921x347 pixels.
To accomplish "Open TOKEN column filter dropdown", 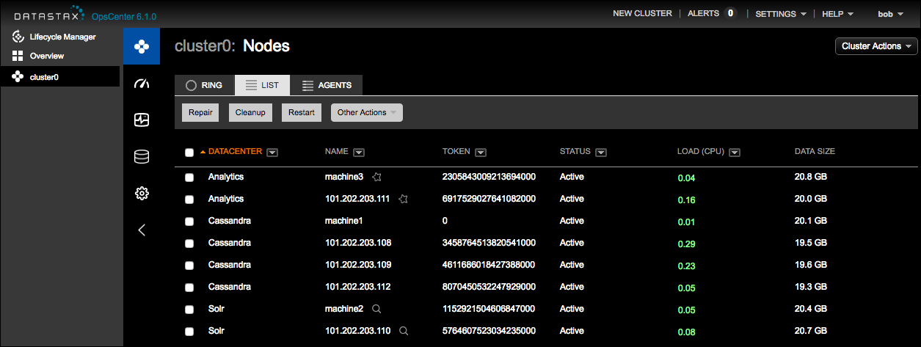I will click(481, 152).
